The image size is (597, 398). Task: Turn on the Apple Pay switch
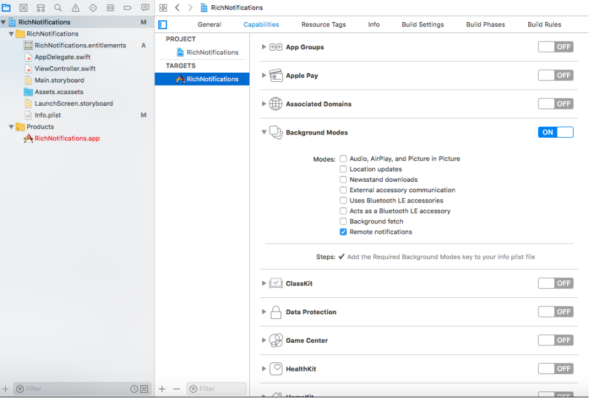[x=555, y=75]
